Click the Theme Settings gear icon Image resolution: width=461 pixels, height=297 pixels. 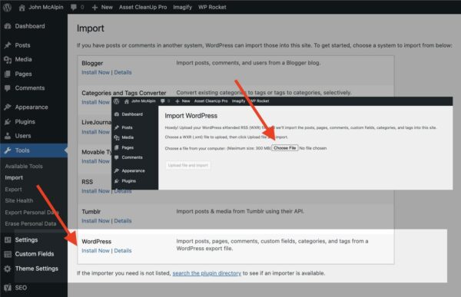coord(8,269)
